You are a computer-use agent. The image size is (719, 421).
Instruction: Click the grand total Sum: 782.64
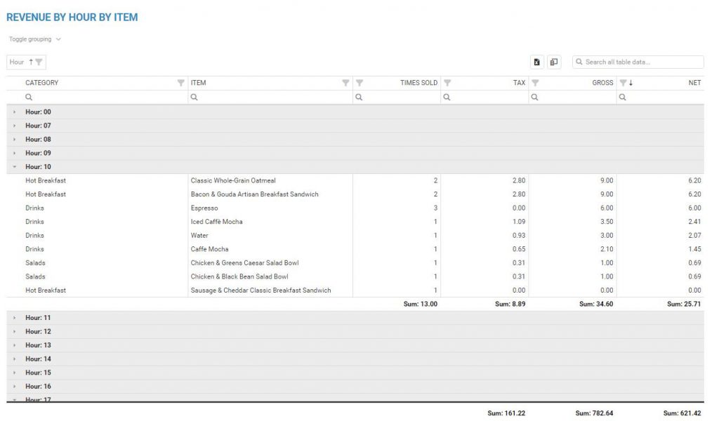[x=594, y=413]
